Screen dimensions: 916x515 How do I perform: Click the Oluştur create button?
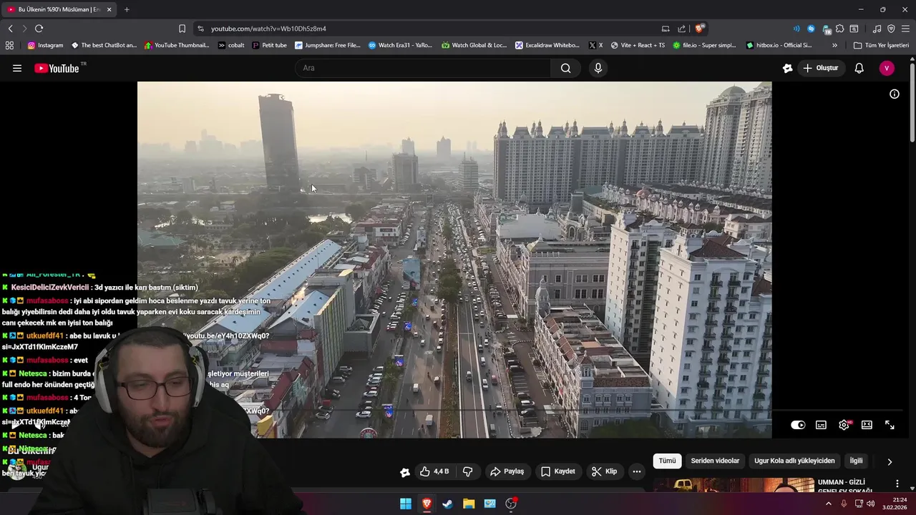click(820, 68)
